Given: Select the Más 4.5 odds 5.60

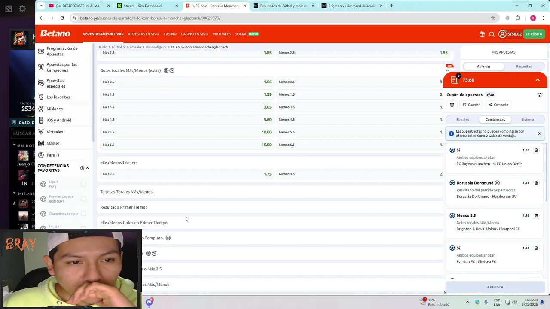Looking at the screenshot, I should point(187,120).
